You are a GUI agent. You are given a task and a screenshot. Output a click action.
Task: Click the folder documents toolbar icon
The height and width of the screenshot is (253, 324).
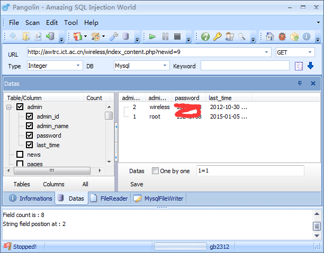click(26, 37)
